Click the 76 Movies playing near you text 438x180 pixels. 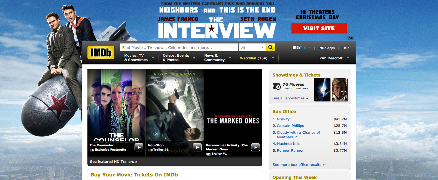click(x=295, y=86)
